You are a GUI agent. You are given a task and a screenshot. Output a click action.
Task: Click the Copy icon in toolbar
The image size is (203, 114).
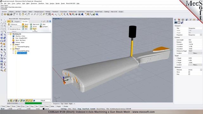[x=20, y=14]
